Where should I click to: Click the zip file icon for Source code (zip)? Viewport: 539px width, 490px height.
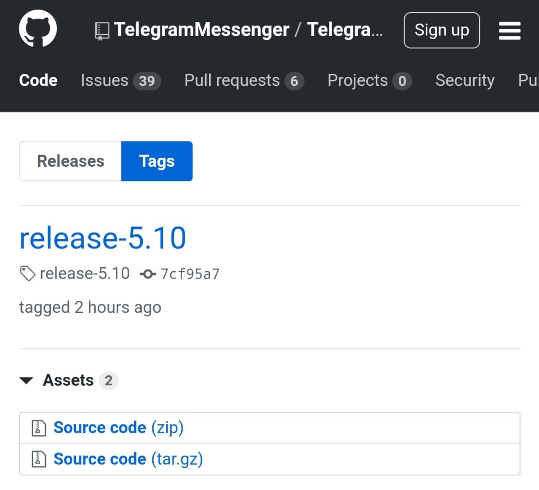[39, 428]
